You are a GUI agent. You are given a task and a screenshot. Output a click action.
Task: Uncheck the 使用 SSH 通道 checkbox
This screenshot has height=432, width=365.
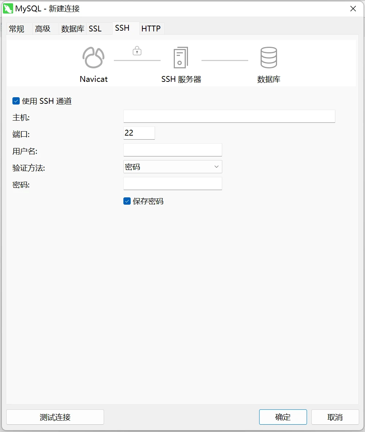(x=16, y=101)
